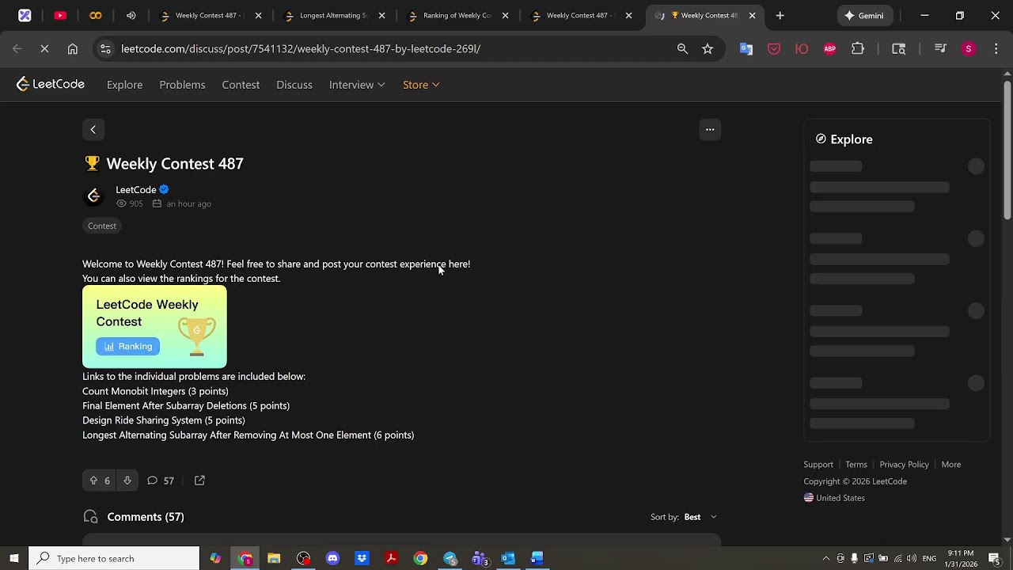Click the LeetCode author name
The width and height of the screenshot is (1013, 570).
tap(136, 190)
